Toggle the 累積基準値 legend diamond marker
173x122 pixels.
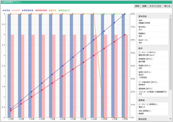[x=23, y=10]
